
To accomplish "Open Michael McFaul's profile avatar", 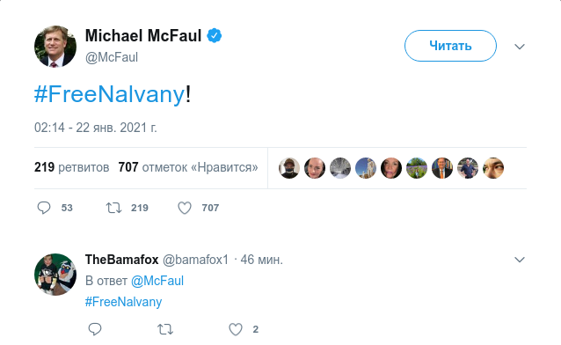I will (55, 47).
